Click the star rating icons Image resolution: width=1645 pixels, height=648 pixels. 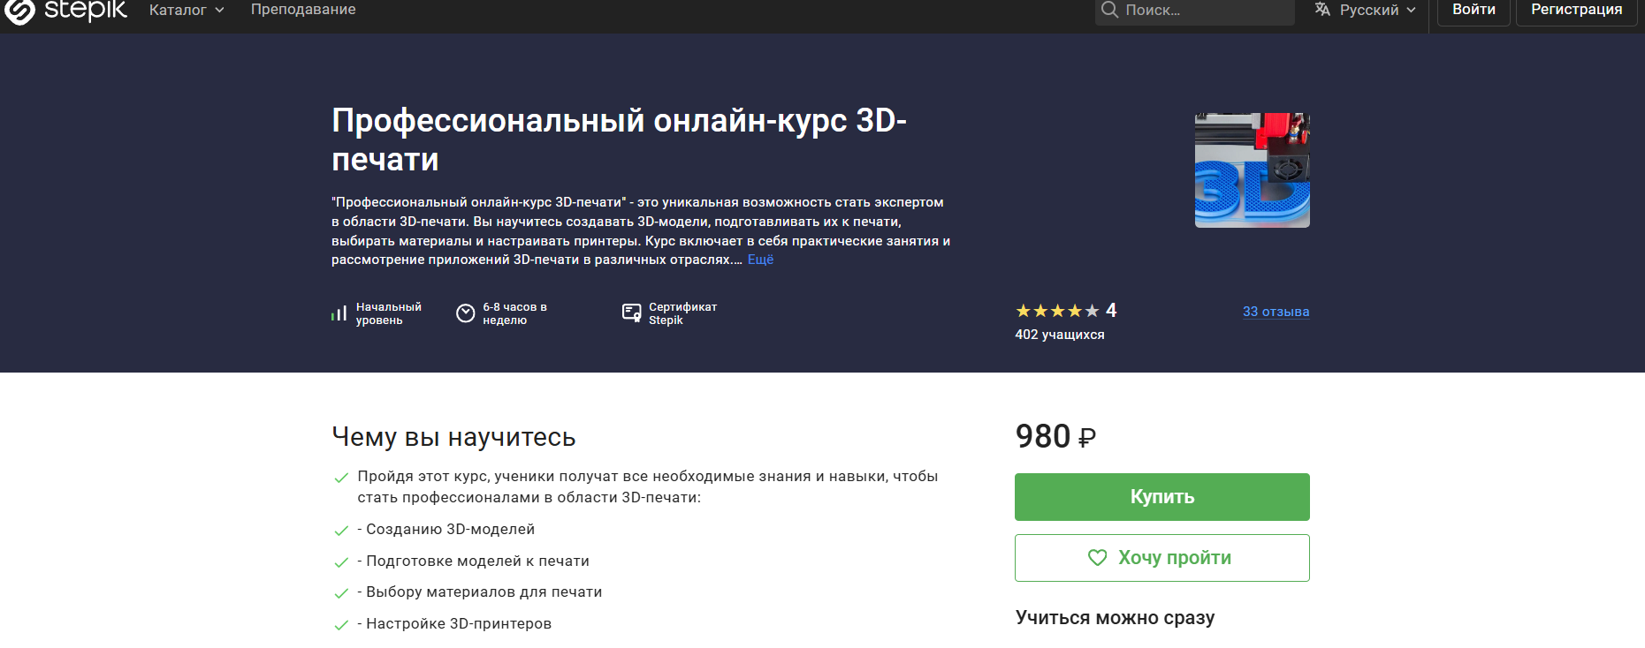click(x=1057, y=311)
